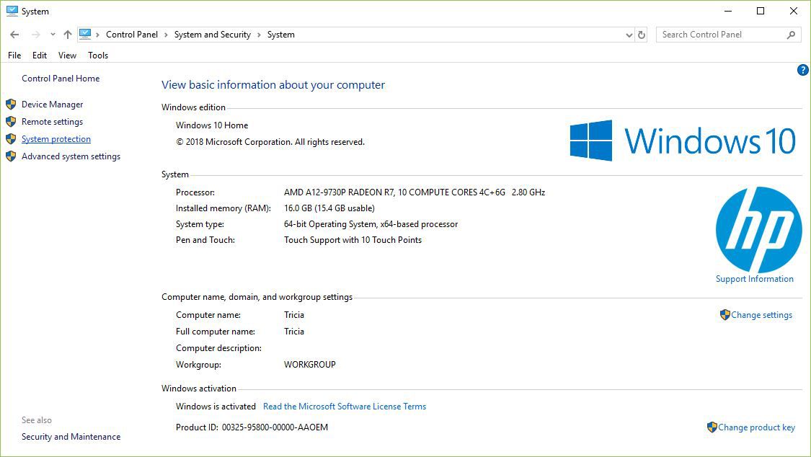Screen dimensions: 811x457
Task: Maximize the System window
Action: 761,11
